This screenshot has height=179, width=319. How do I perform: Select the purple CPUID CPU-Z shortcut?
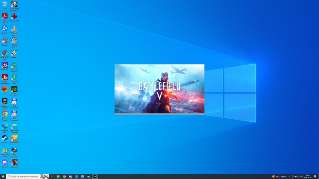coord(5,66)
